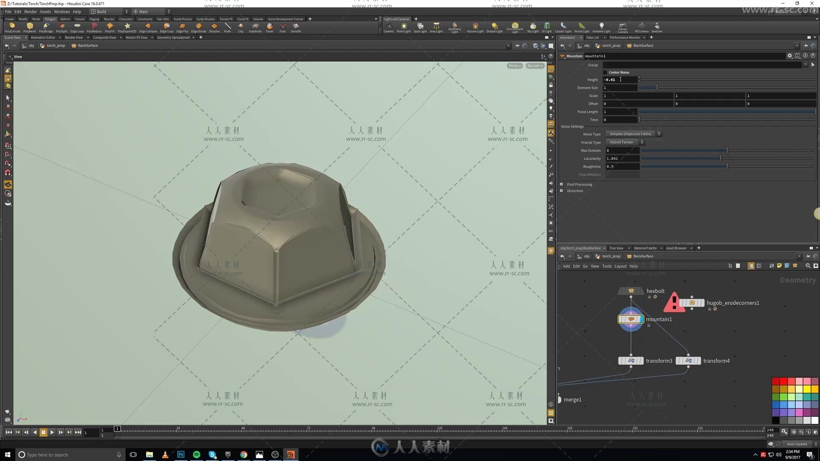Select the Fuse shelf tool
Image resolution: width=820 pixels, height=461 pixels.
click(x=282, y=28)
